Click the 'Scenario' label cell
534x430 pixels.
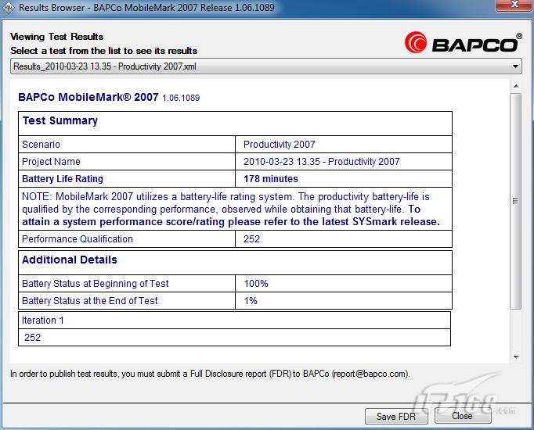[127, 145]
